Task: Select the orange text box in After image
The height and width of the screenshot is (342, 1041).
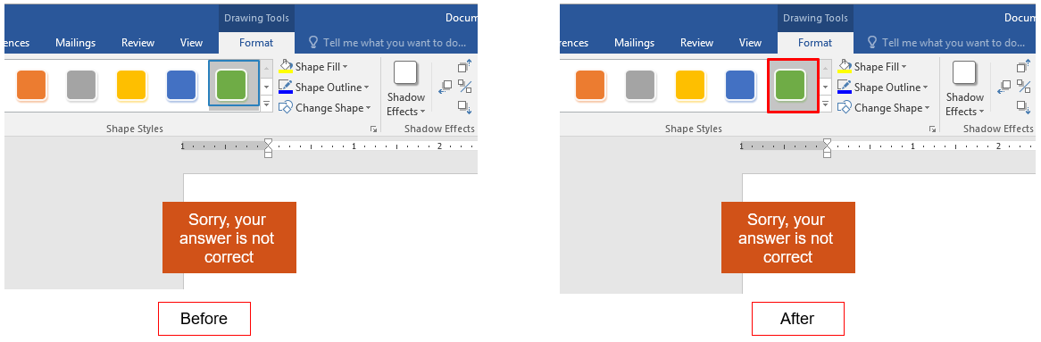Action: [788, 238]
